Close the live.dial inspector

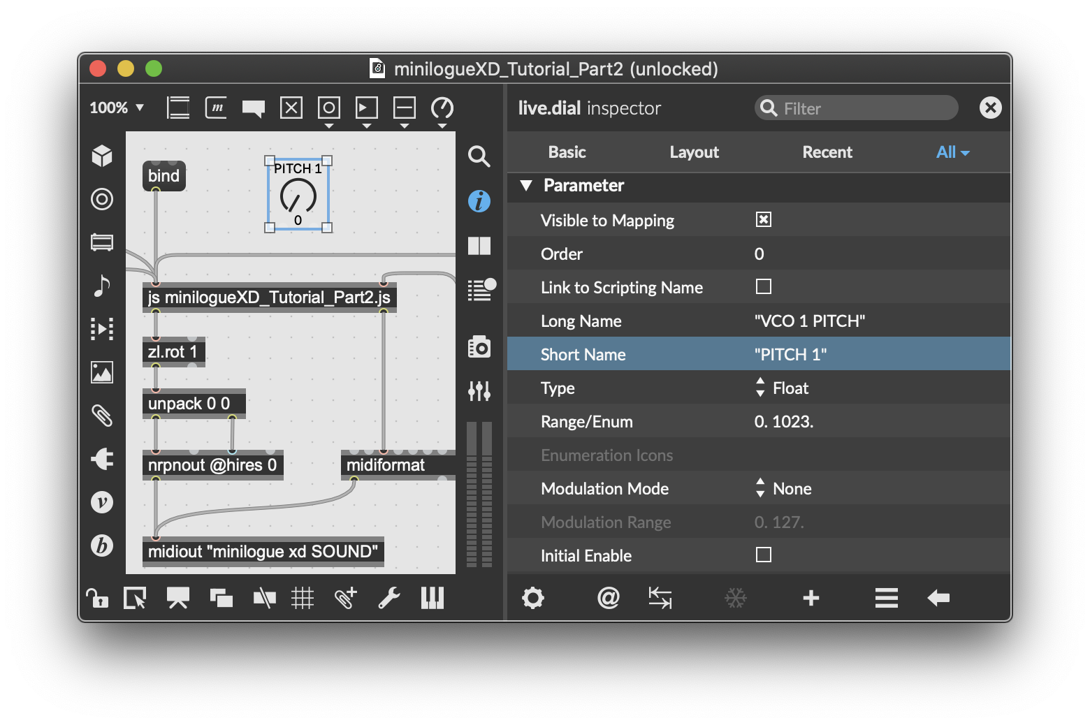pyautogui.click(x=990, y=108)
